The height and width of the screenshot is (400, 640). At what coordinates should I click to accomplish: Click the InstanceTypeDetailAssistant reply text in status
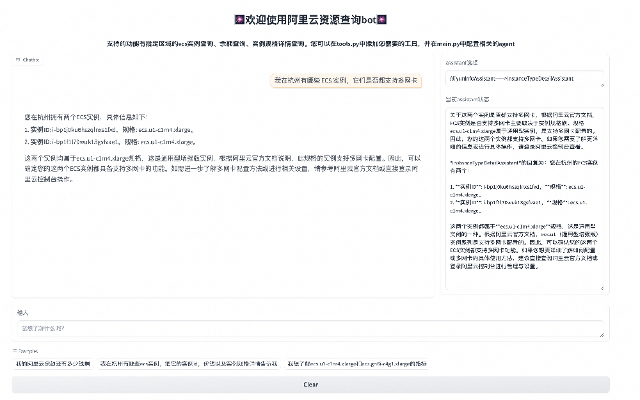(x=524, y=166)
